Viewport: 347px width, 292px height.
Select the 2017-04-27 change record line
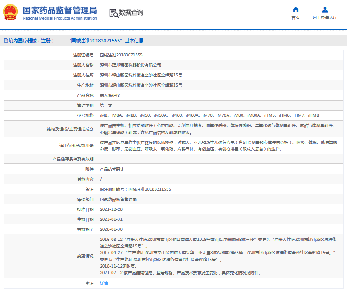click(x=217, y=256)
